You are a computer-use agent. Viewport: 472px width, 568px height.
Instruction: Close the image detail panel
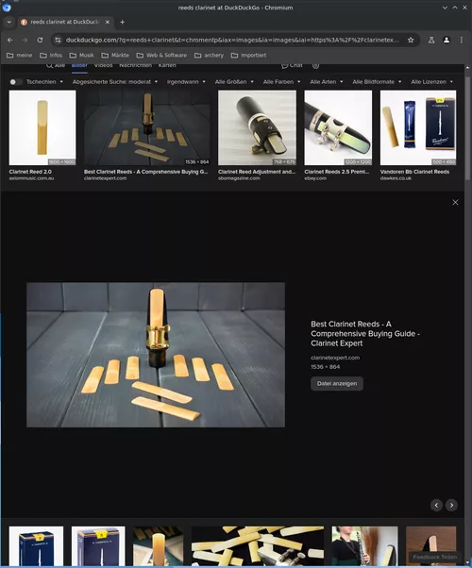[455, 202]
